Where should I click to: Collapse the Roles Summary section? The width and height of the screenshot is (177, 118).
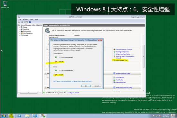[46, 73]
